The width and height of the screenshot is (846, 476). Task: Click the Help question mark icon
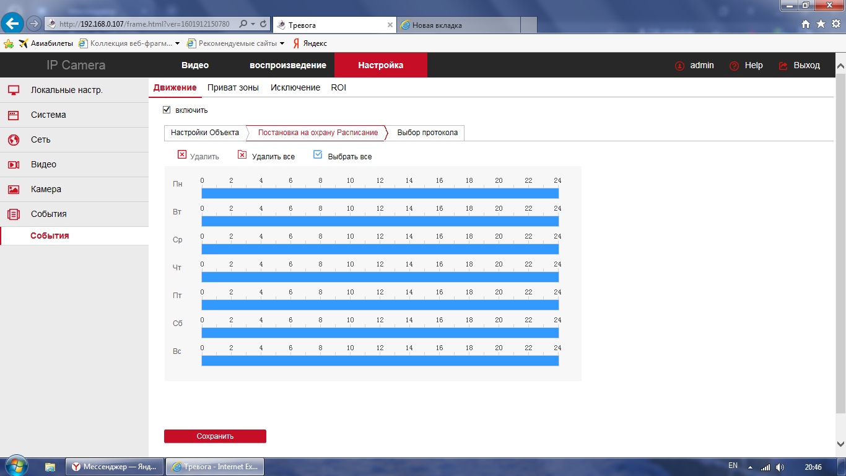pos(735,66)
